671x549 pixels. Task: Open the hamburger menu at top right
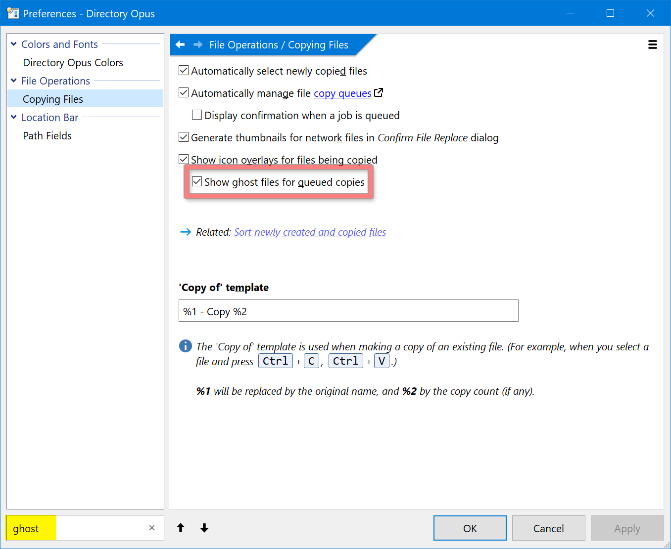[653, 44]
